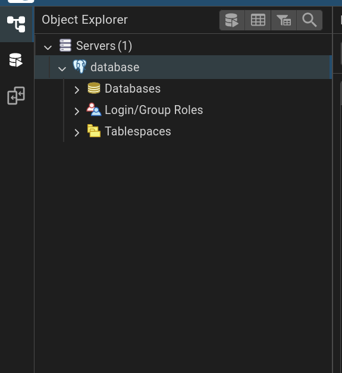Click the Tablespaces folder icon

[x=94, y=131]
